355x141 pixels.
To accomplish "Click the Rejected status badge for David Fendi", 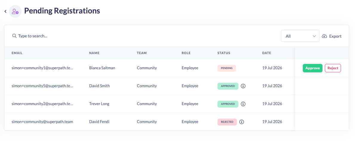I will 227,122.
